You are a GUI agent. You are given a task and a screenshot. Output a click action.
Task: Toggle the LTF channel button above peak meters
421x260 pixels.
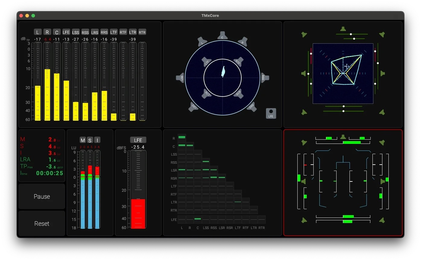point(114,32)
